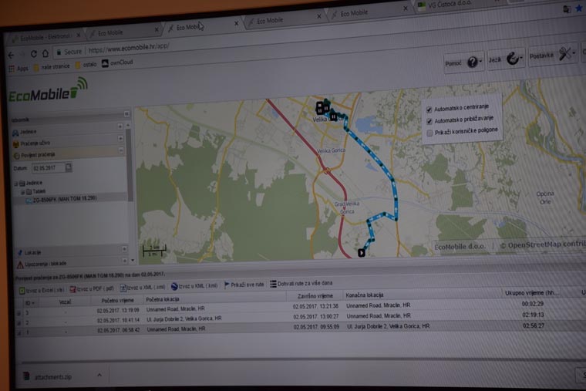Click Prikaži sve rute button
The image size is (586, 391).
pos(244,285)
